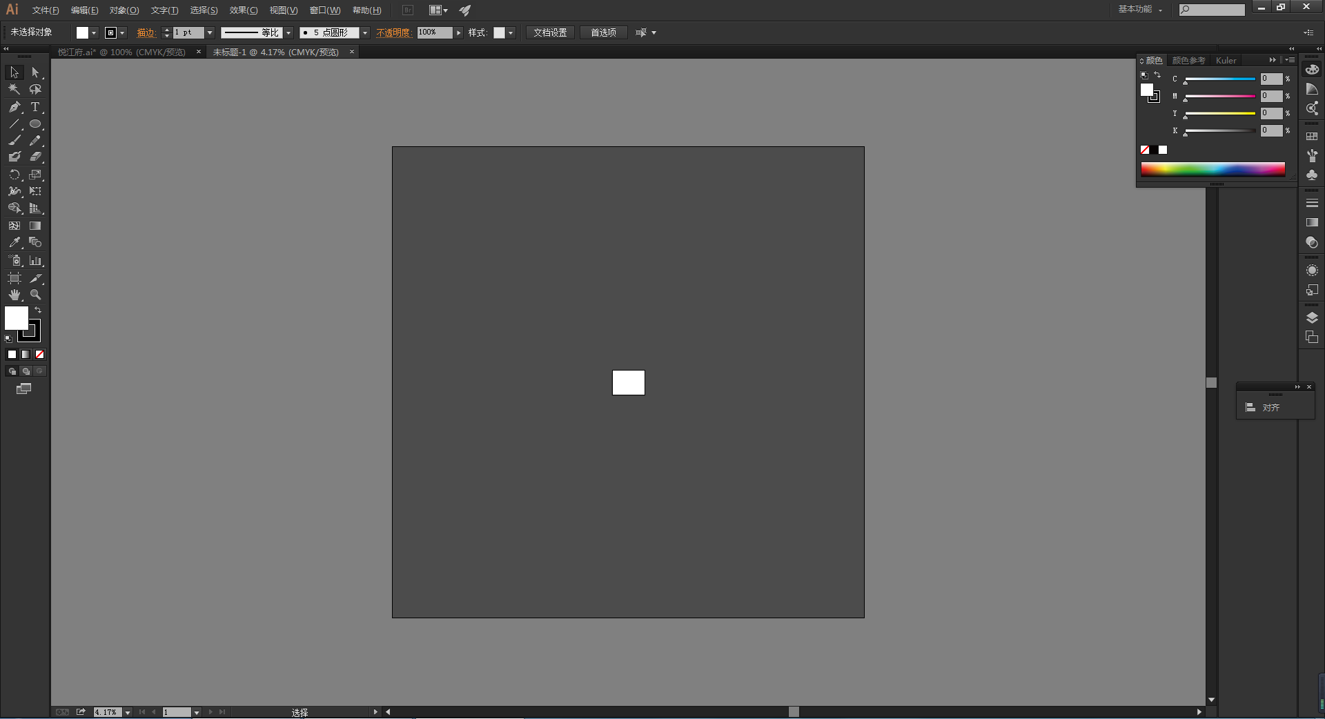Screen dimensions: 1325x719
Task: Choose the Type tool
Action: [35, 107]
